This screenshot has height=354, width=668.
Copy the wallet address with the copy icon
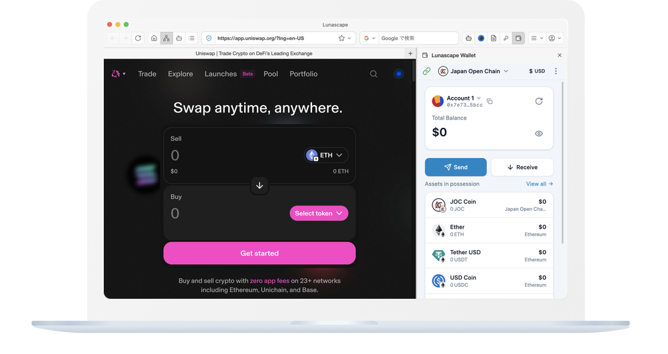(490, 101)
